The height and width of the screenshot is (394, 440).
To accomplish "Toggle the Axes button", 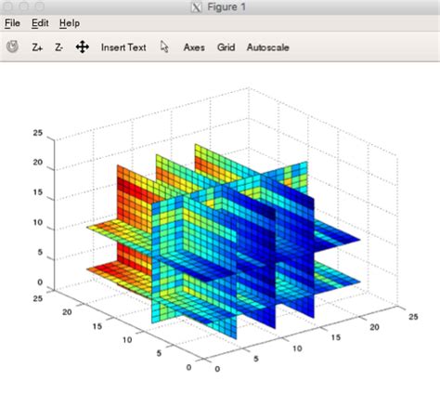I will pos(194,47).
